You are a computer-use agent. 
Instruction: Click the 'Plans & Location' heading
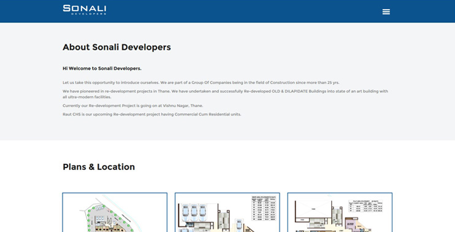(x=99, y=167)
